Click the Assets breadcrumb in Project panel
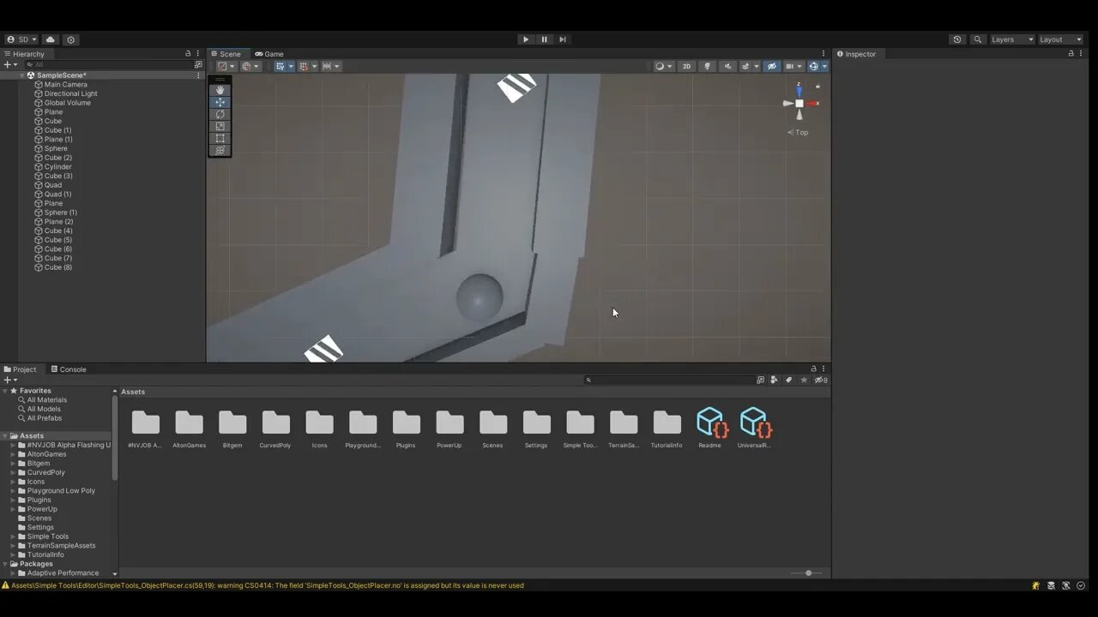This screenshot has width=1098, height=617. point(133,392)
